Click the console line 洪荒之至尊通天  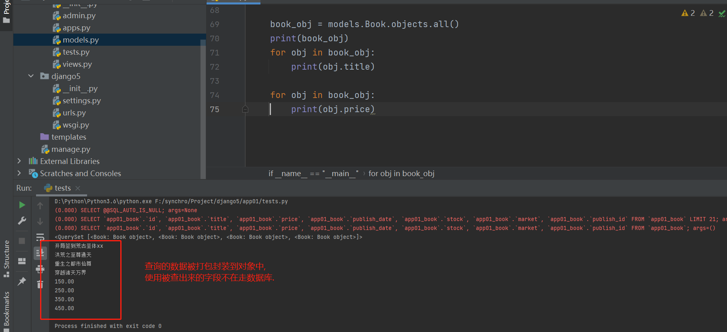pyautogui.click(x=73, y=255)
